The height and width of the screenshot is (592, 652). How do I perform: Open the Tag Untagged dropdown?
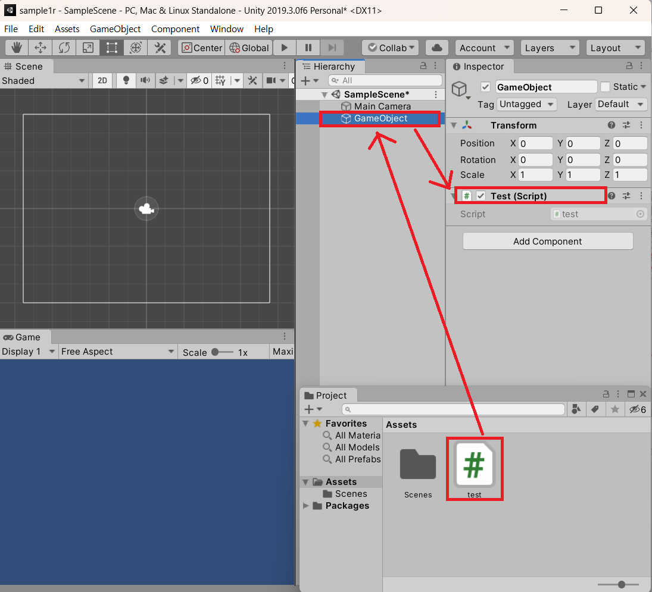526,104
